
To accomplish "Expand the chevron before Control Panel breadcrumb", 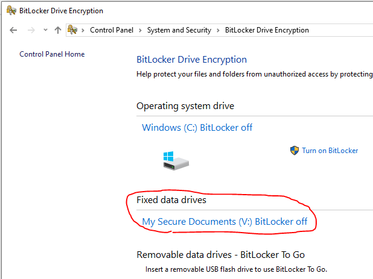I will (x=83, y=30).
